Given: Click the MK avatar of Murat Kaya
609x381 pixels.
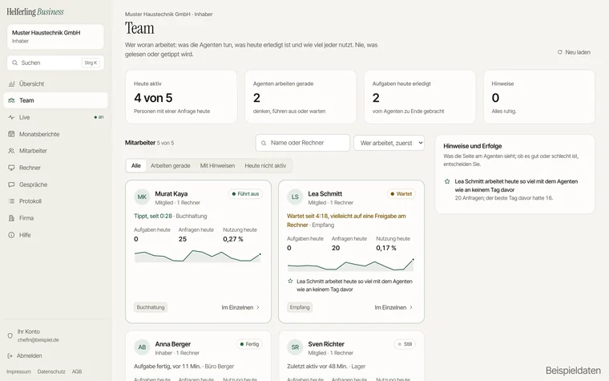Looking at the screenshot, I should coord(142,197).
